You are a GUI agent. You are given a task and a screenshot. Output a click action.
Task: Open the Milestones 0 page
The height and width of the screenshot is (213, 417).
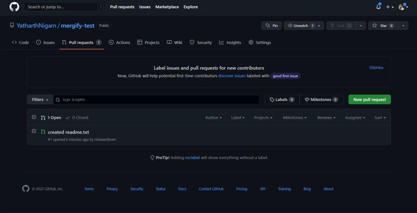(322, 99)
